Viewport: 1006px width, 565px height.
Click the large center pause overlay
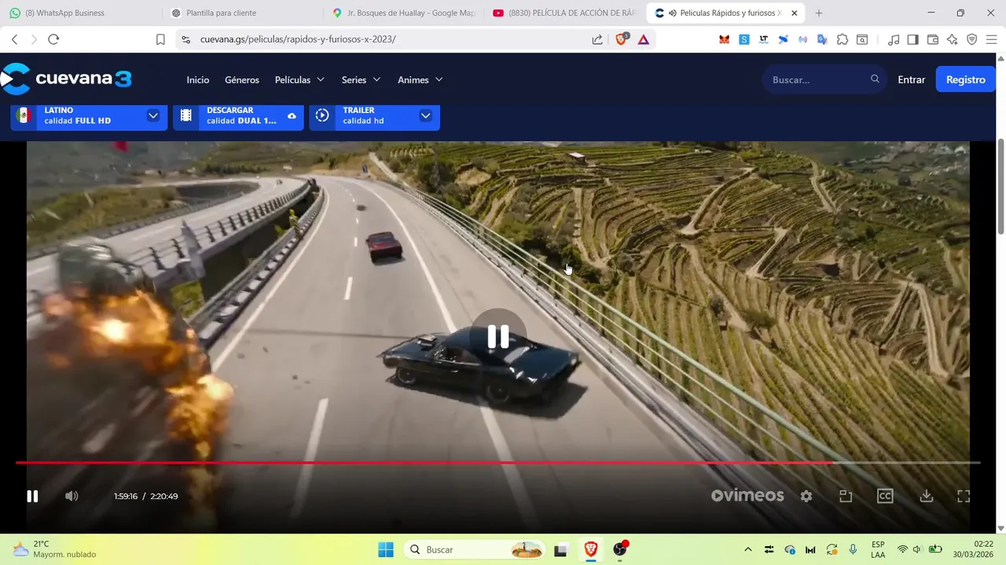(498, 337)
